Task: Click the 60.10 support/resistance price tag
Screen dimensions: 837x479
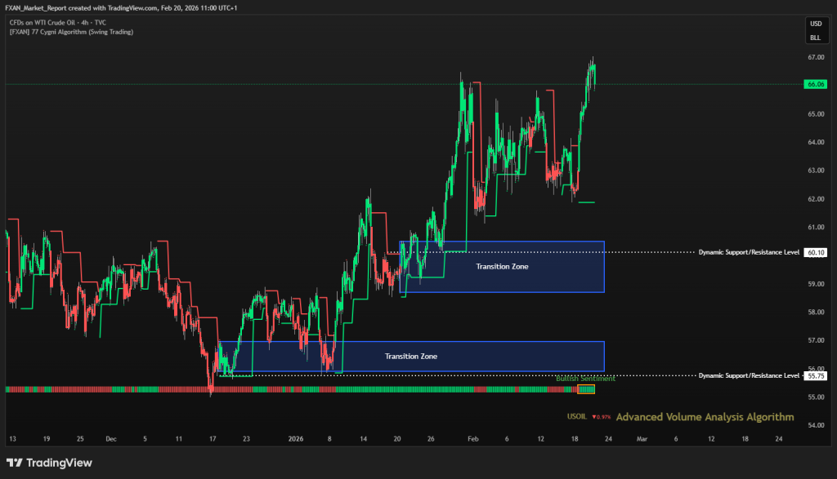Action: [x=815, y=253]
